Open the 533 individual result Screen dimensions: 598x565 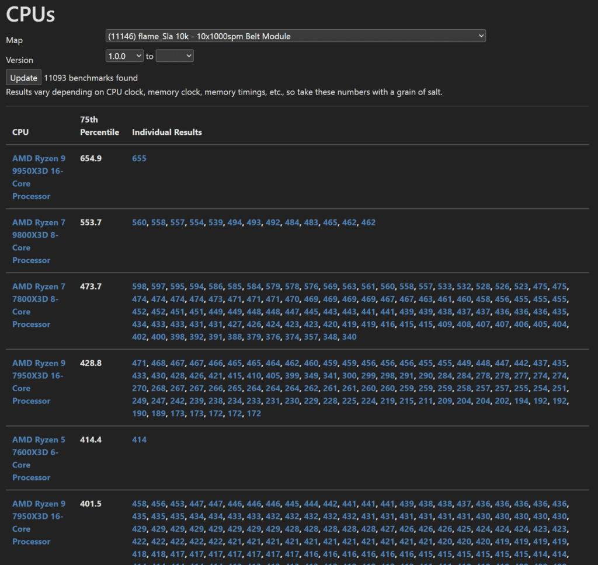[444, 287]
